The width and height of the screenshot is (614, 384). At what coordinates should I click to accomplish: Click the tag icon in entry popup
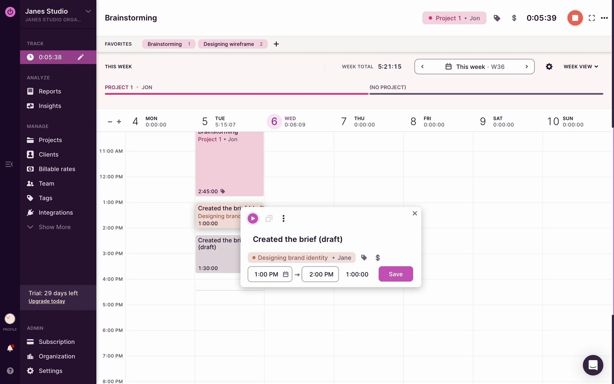(364, 258)
